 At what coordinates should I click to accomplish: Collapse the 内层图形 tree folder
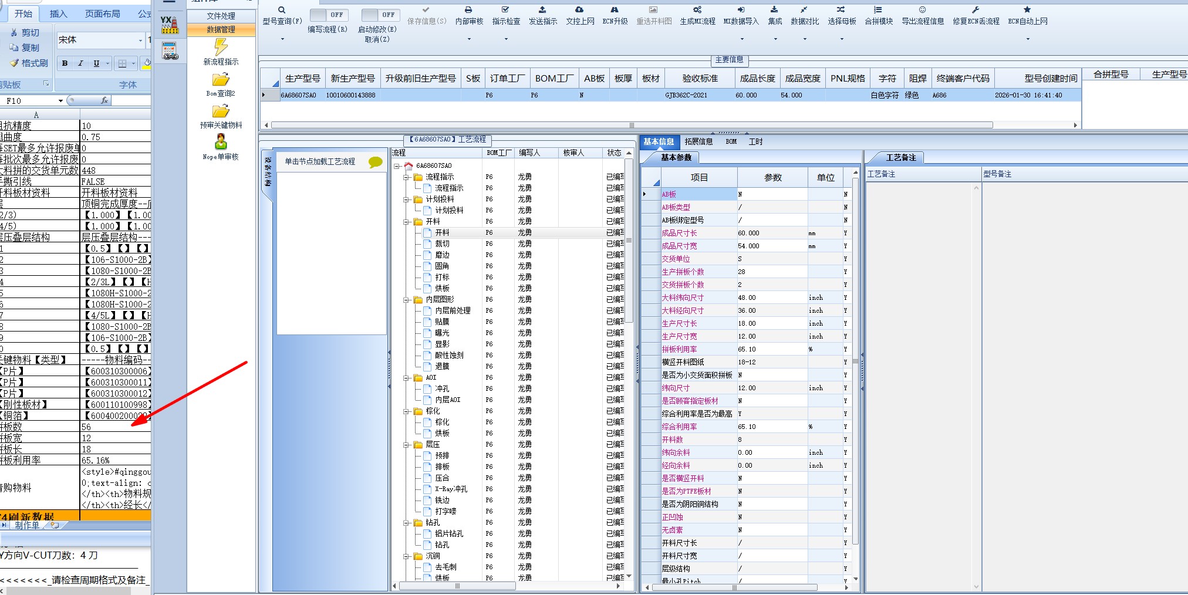coord(406,300)
